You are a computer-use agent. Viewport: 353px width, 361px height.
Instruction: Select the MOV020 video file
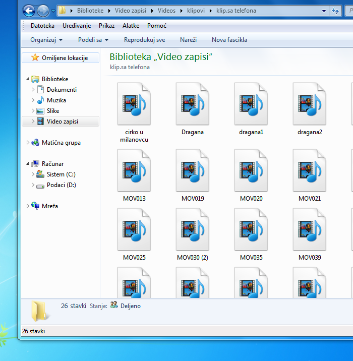[x=251, y=175]
